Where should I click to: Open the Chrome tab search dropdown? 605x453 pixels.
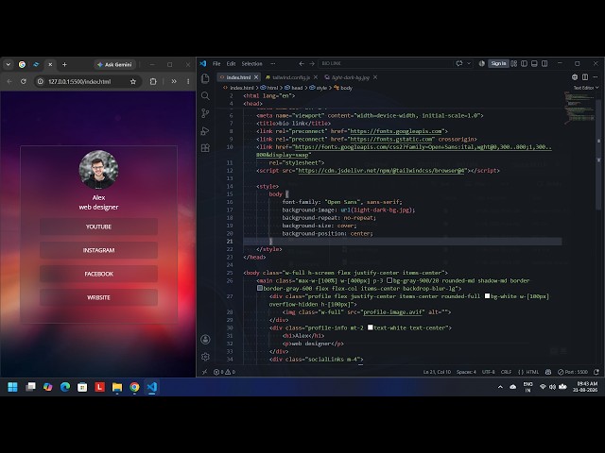click(9, 65)
